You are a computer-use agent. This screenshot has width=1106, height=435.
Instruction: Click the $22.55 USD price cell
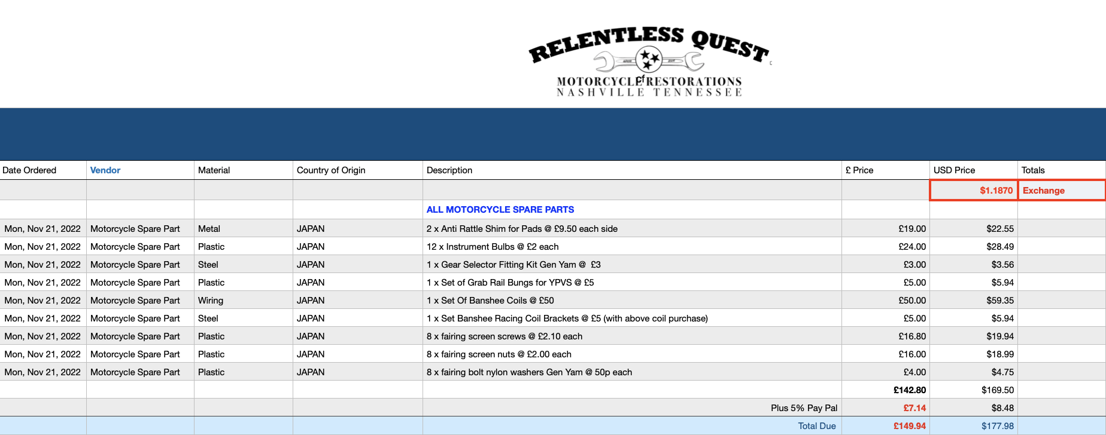pos(974,229)
